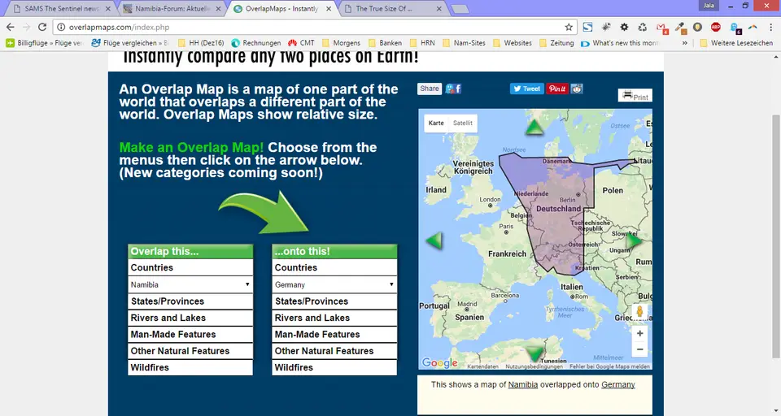Expand States/Provinces under Overlap this
Screen dimensions: 781x416
click(x=190, y=301)
